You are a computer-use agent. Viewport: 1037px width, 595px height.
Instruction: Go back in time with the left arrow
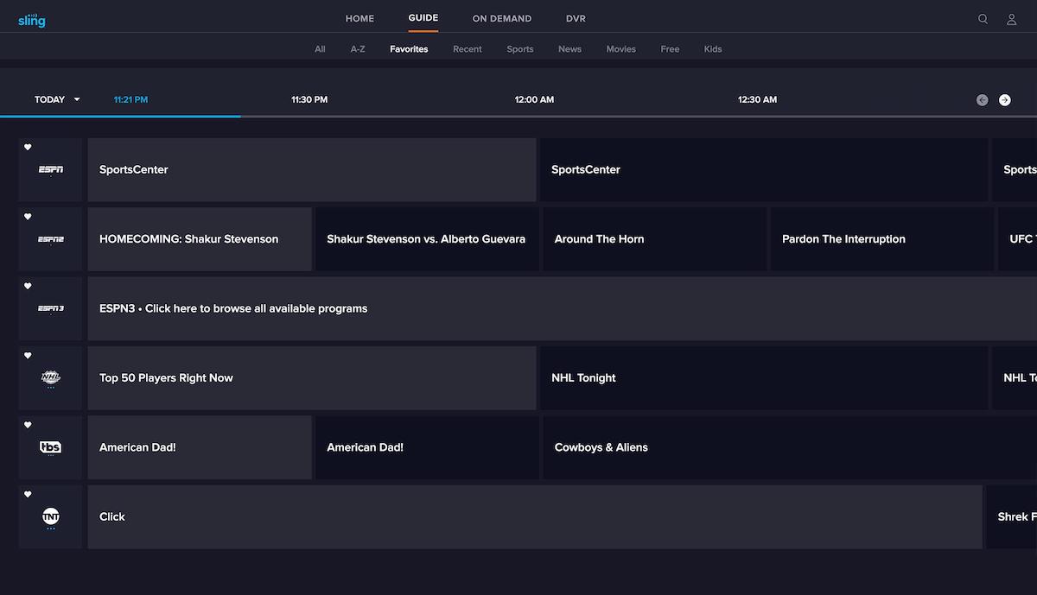(x=982, y=99)
